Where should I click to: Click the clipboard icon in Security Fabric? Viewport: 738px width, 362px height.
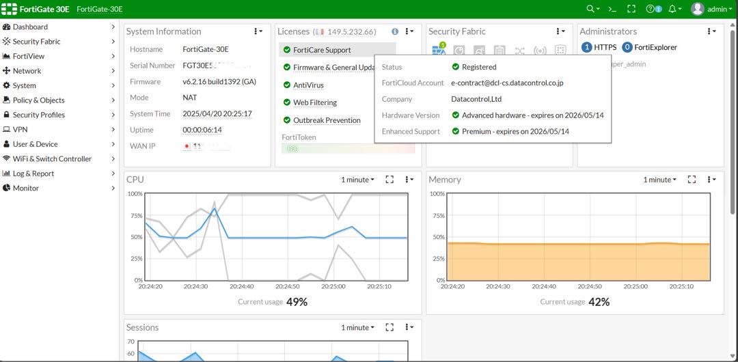500,51
